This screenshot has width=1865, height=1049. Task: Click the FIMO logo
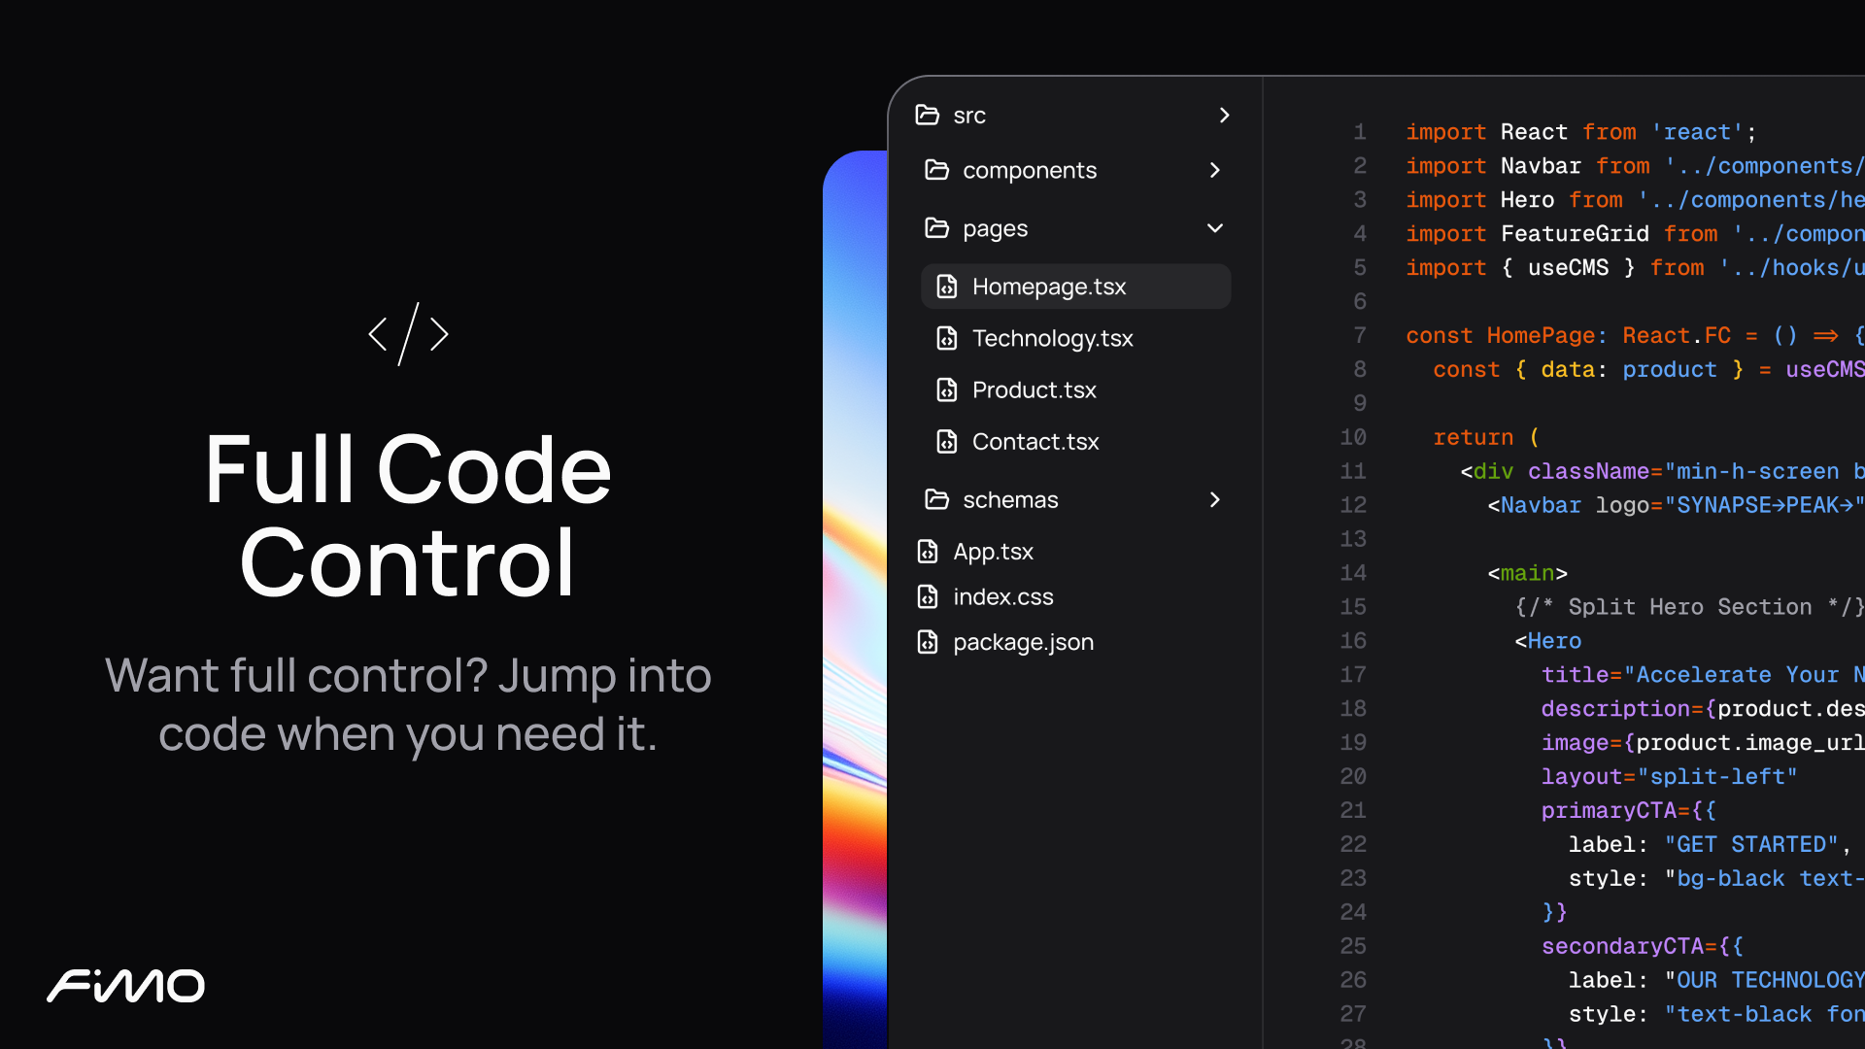click(126, 985)
